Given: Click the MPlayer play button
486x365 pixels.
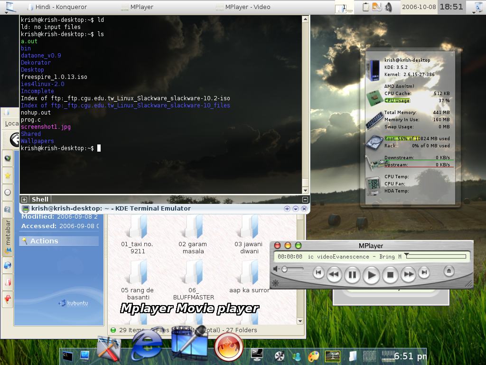Looking at the screenshot, I should pos(371,275).
